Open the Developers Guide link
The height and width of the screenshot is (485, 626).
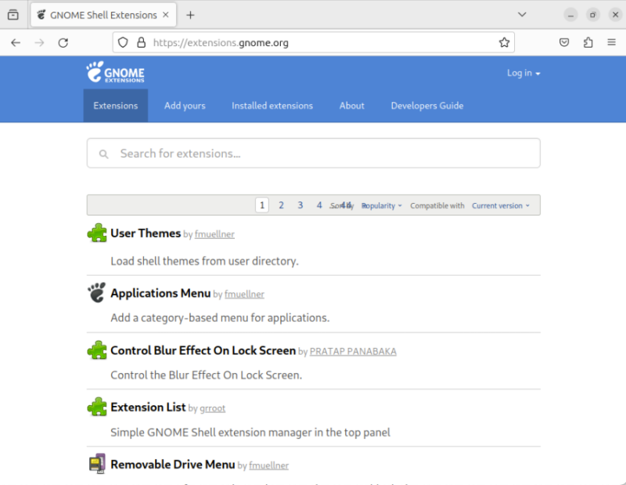tap(426, 105)
